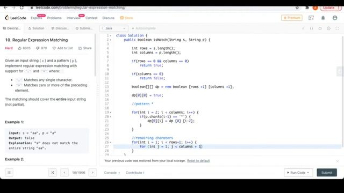Viewport: 344px width, 193px height.
Task: Collapse fold arrow at line 19
Action: (x=111, y=113)
